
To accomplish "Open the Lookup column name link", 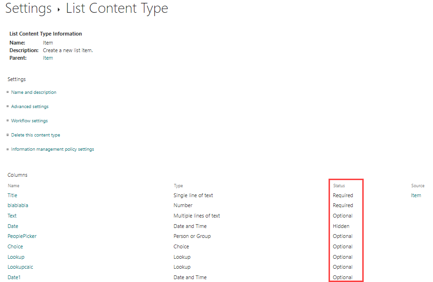I will pyautogui.click(x=16, y=257).
